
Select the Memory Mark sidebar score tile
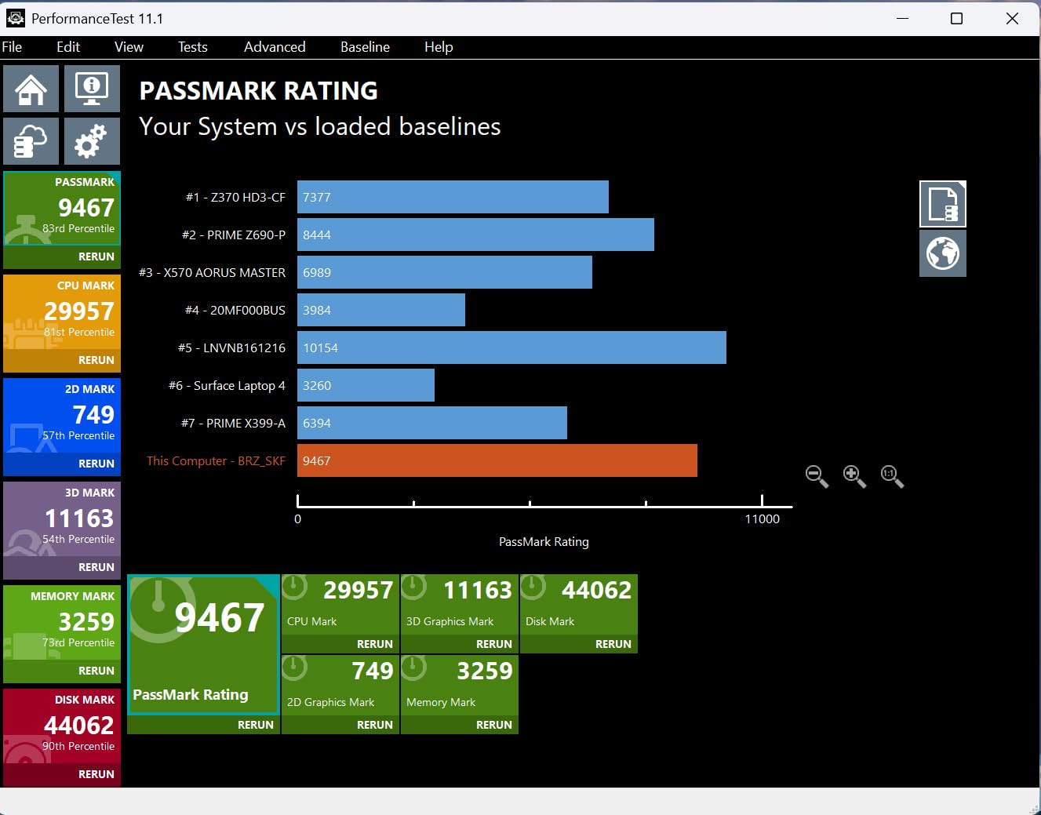[x=62, y=621]
